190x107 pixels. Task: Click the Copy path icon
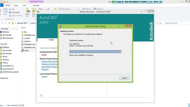pyautogui.click(x=10, y=12)
